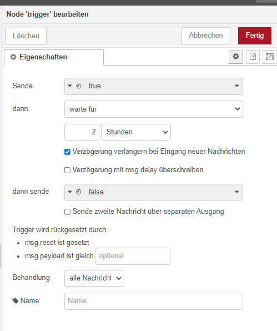This screenshot has height=331, width=277.
Task: Open node description document icon
Action: pos(253,57)
